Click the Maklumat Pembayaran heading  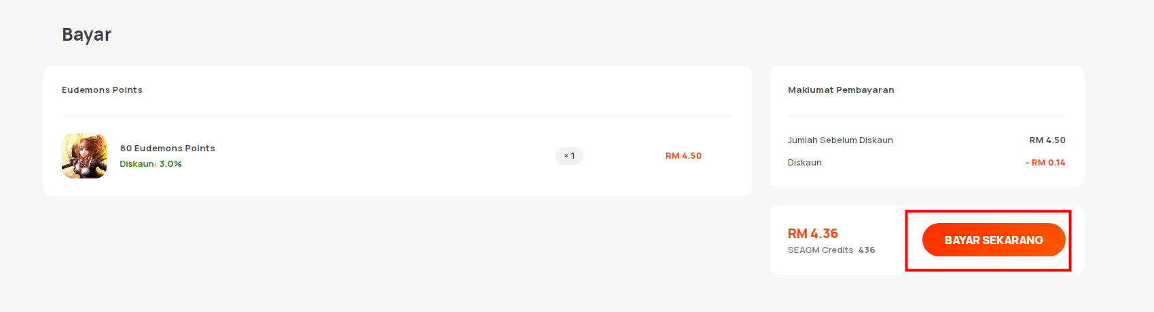coord(841,90)
